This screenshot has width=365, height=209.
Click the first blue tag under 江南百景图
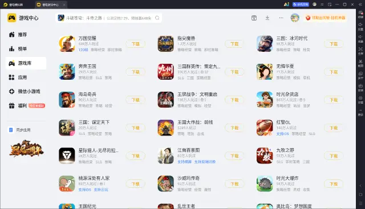[184, 162]
